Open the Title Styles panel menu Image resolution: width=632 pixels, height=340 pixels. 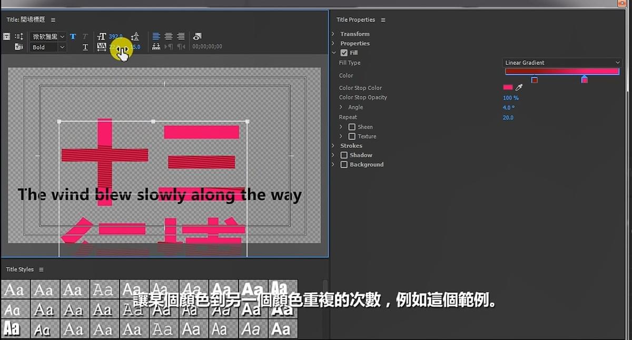pyautogui.click(x=41, y=270)
